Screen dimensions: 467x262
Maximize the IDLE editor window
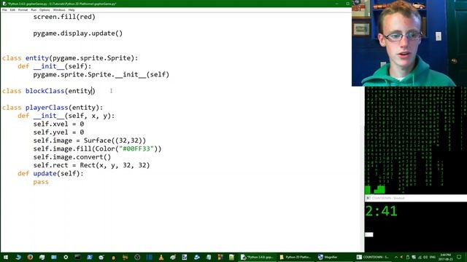[x=347, y=4]
